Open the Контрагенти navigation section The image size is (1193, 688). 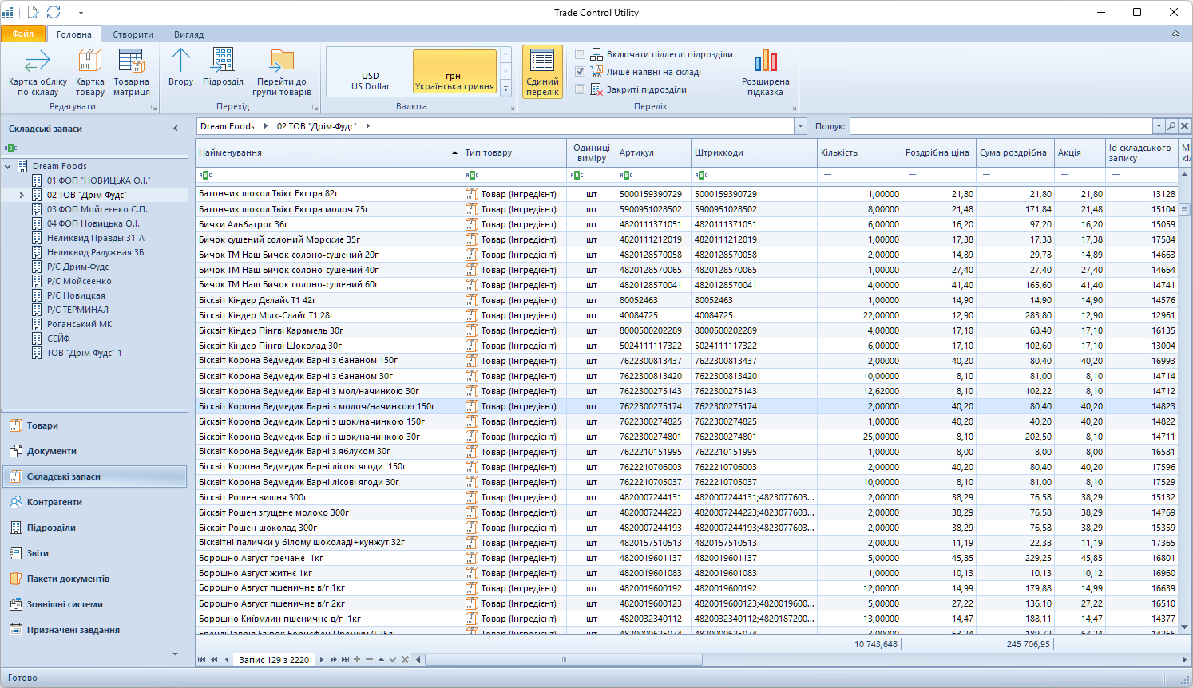(x=54, y=502)
